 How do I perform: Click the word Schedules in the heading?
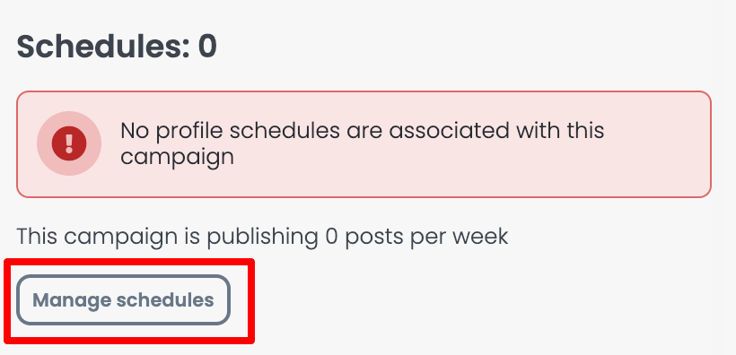pos(102,47)
